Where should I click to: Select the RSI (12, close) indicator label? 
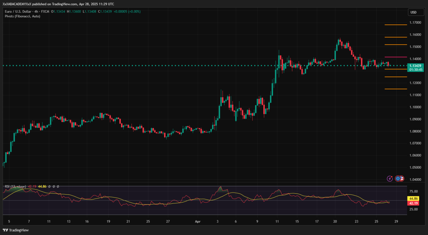15,187
